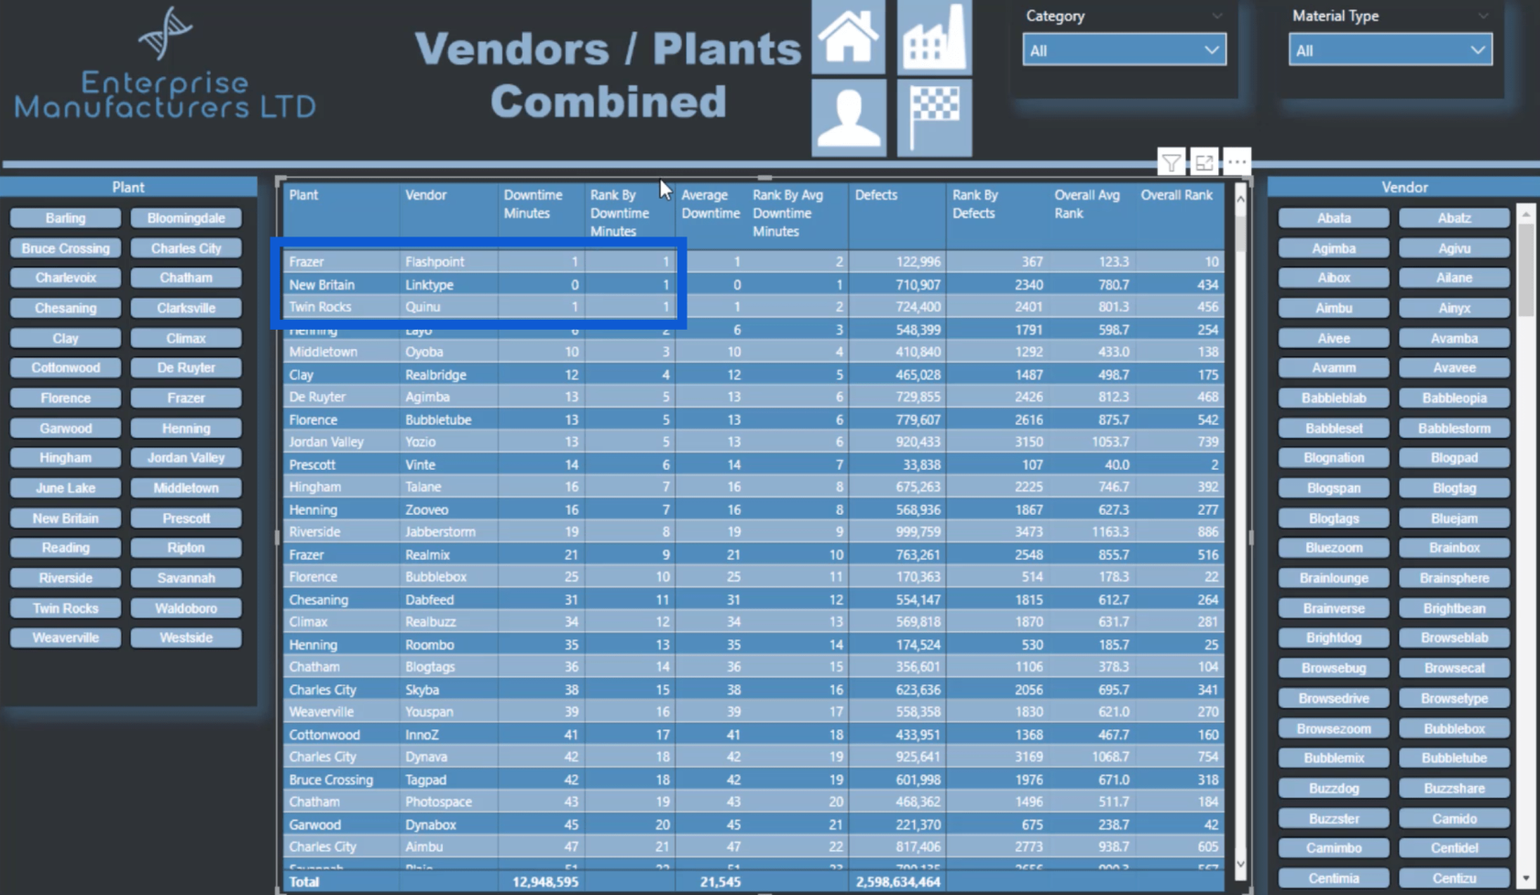Click the Vendor slicer scroll up arrow
This screenshot has width=1540, height=895.
tap(1525, 215)
